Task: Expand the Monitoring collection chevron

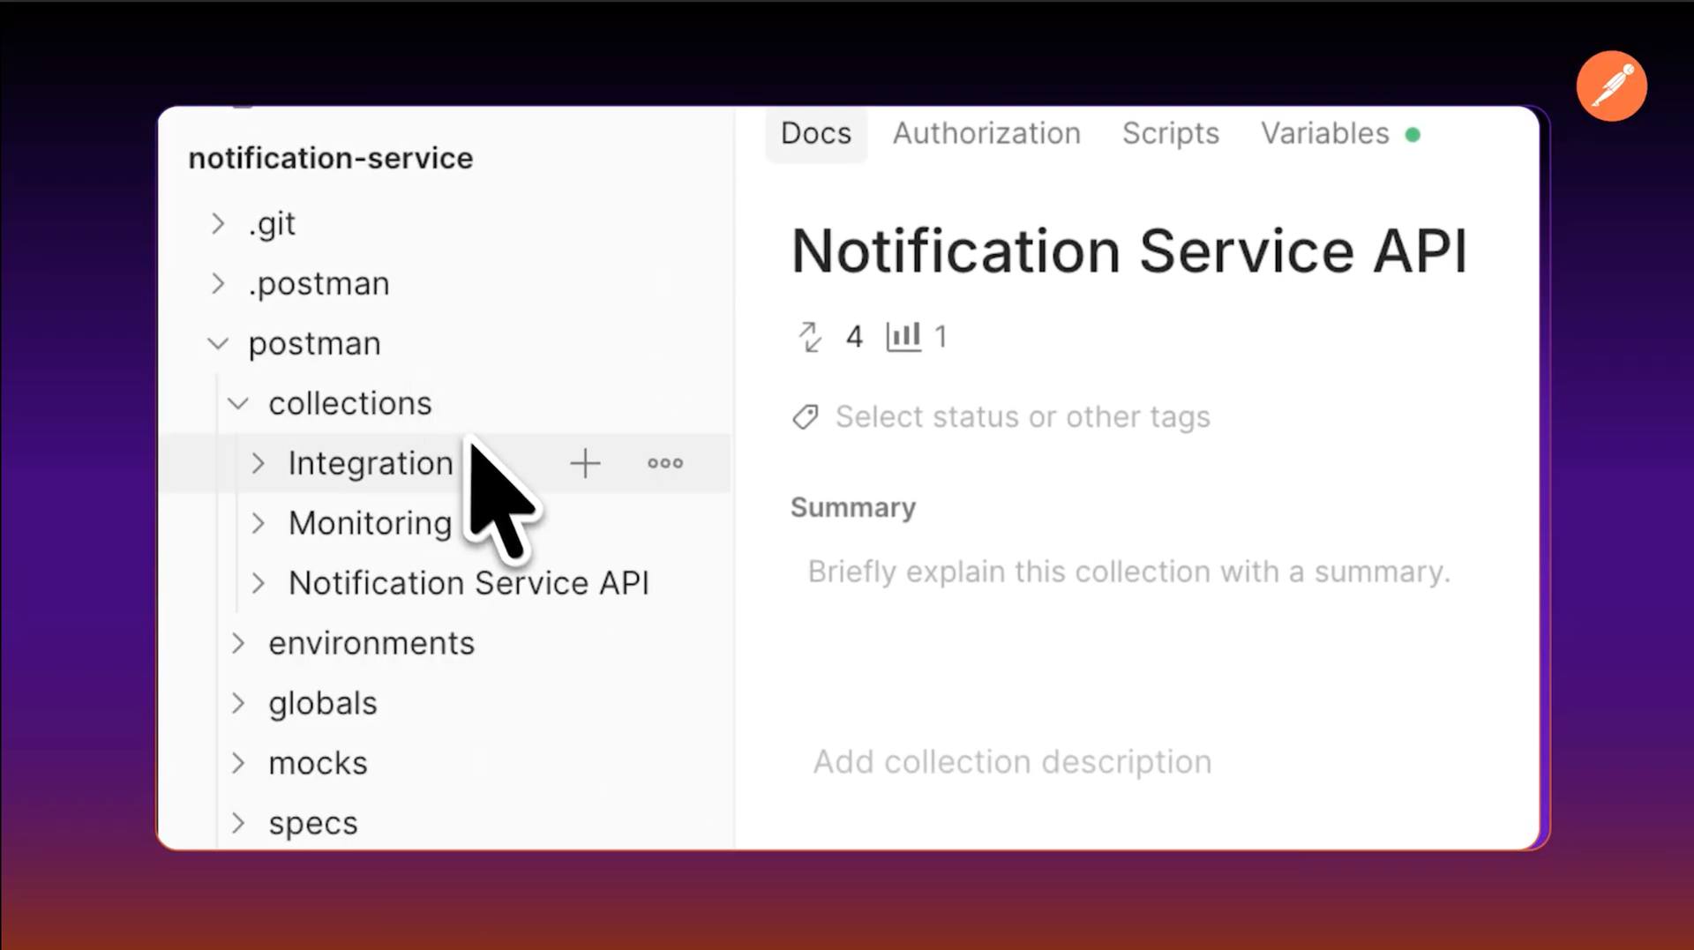Action: pos(258,523)
